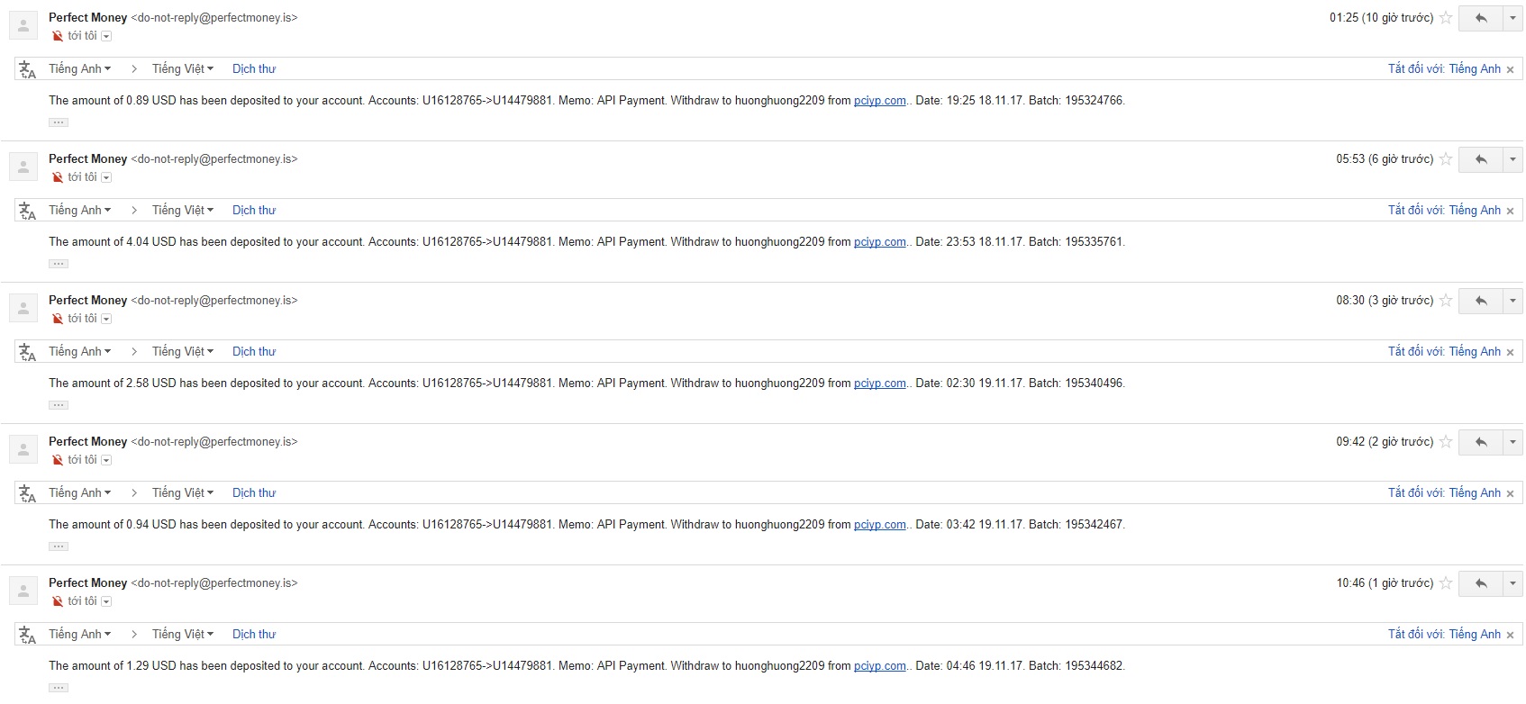Show recipient details for the 09:42 email
Viewport: 1526px width, 704px height.
tap(106, 460)
